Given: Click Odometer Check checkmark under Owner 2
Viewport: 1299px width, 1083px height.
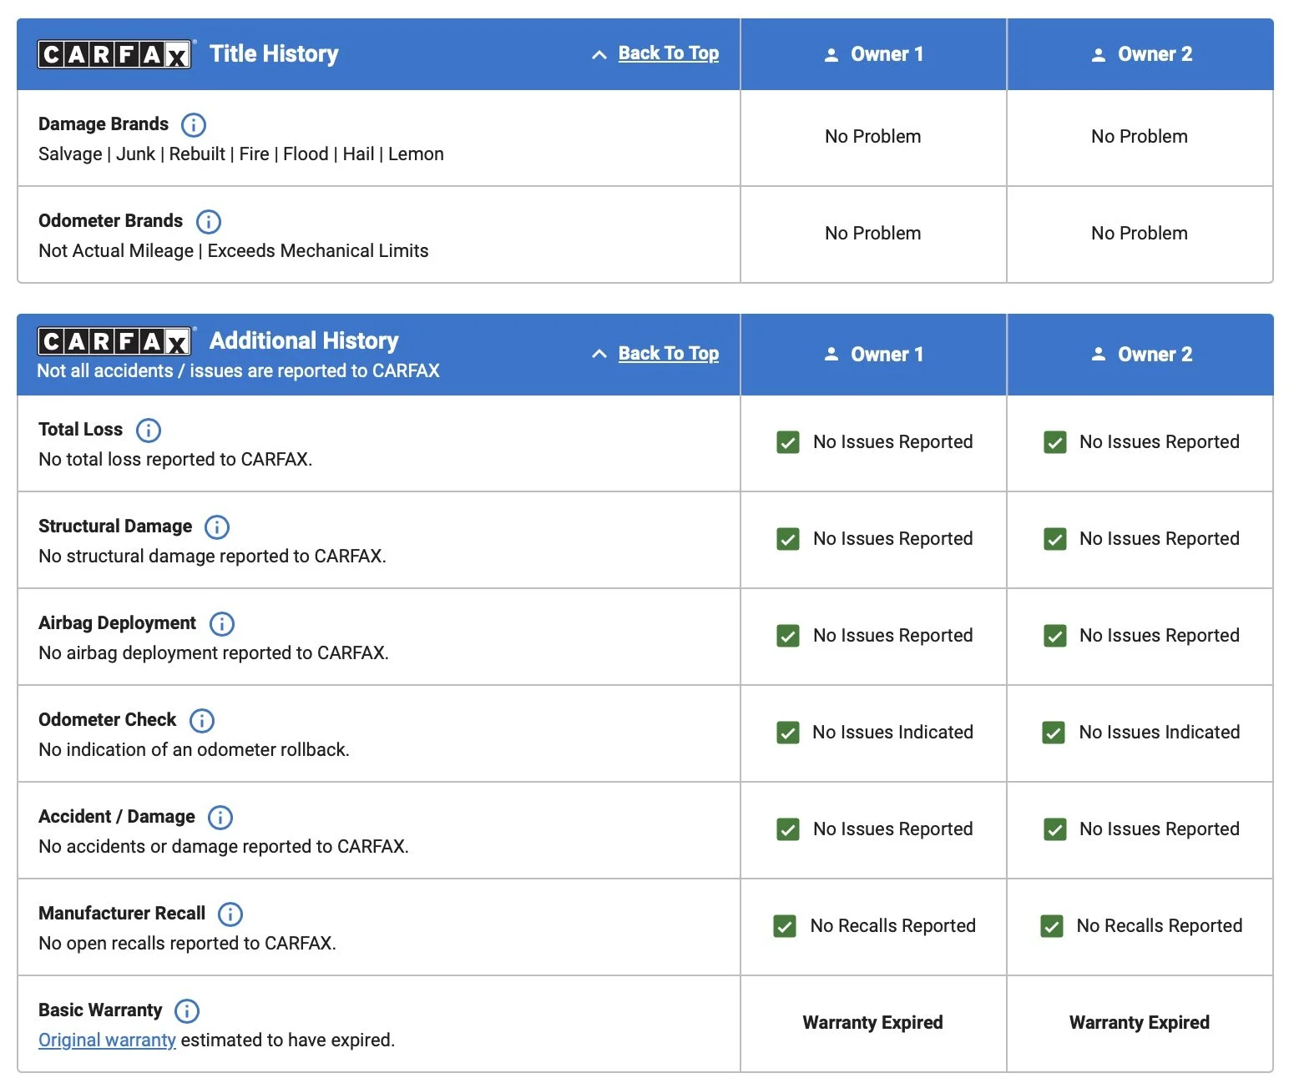Looking at the screenshot, I should coord(1054,733).
